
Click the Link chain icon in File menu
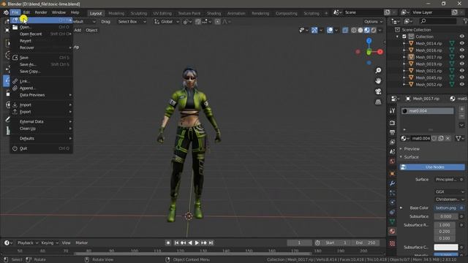15,81
